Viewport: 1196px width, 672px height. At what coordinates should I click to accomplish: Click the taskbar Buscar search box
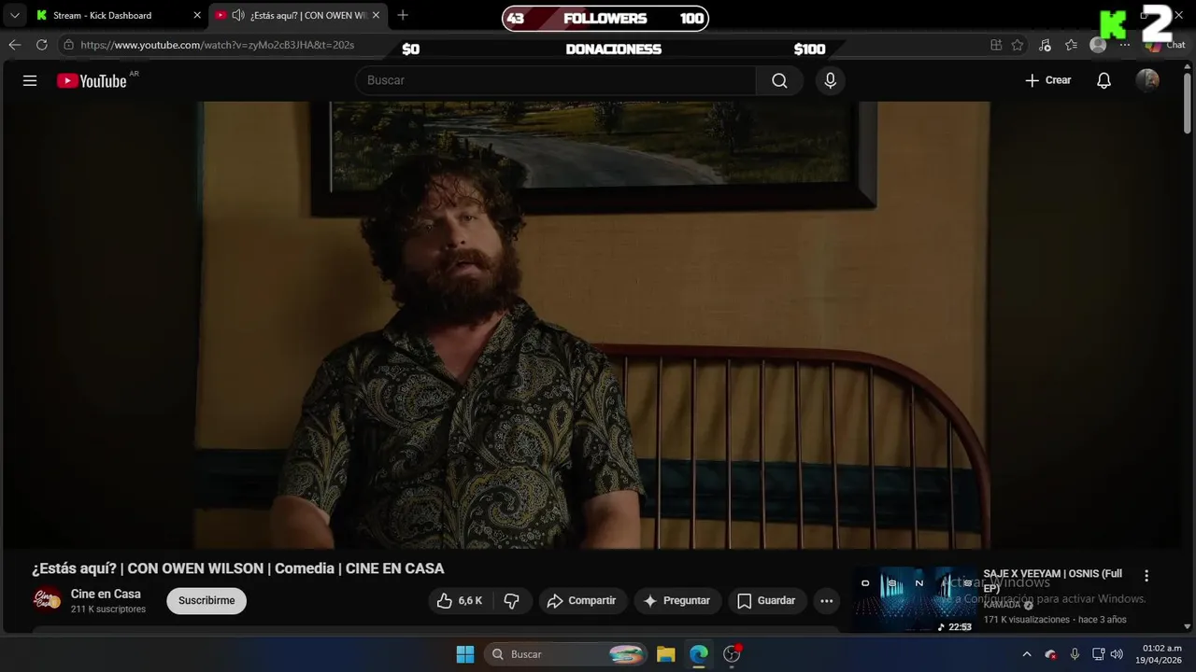click(x=567, y=654)
